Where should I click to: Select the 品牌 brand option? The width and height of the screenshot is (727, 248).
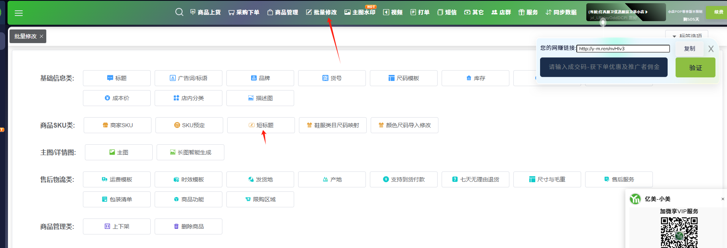[260, 78]
